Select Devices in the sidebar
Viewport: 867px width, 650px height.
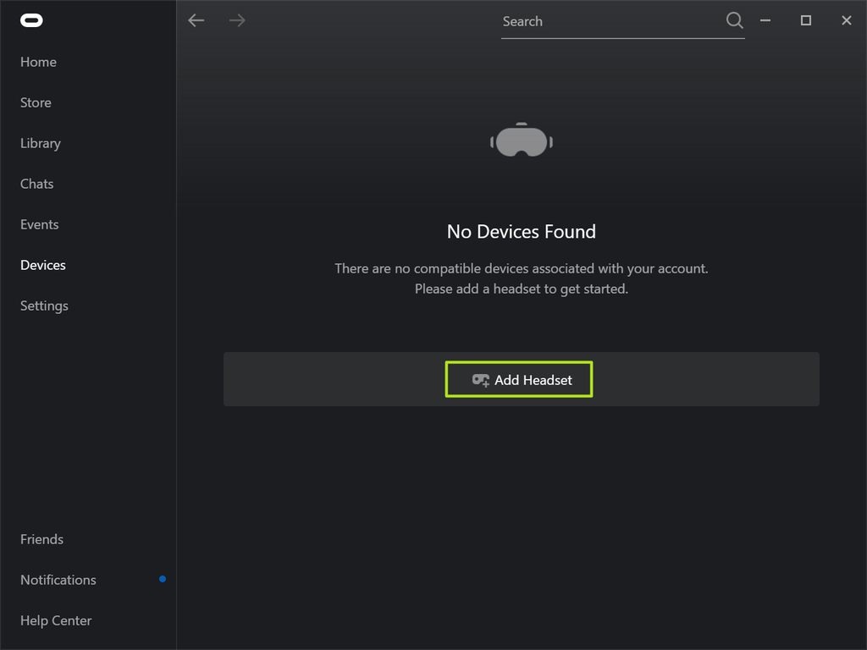pyautogui.click(x=42, y=265)
